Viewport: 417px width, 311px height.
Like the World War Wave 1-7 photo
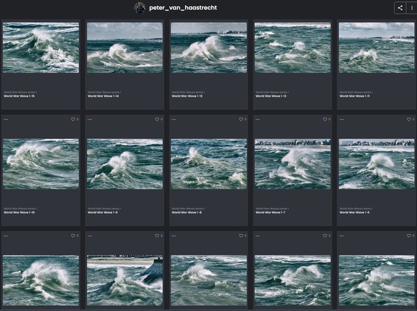[324, 119]
